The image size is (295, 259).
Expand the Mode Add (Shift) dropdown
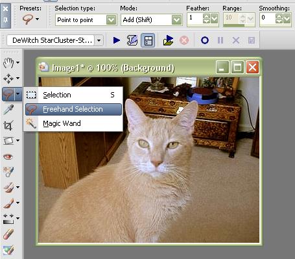click(176, 20)
